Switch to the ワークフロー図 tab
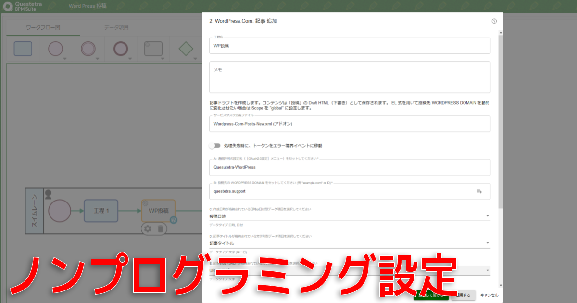 coord(43,28)
